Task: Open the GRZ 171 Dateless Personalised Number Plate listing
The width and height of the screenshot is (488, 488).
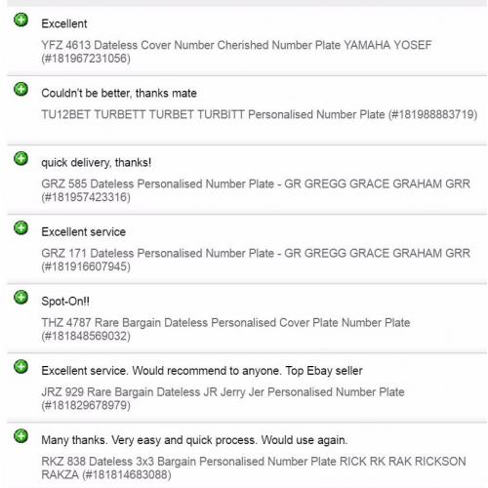Action: click(256, 260)
